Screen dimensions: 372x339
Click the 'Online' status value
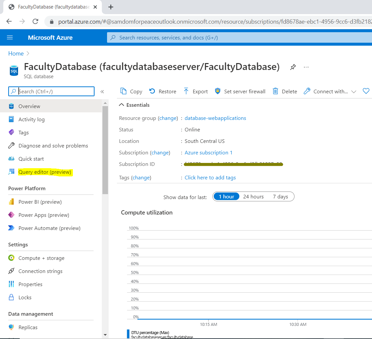pos(192,130)
